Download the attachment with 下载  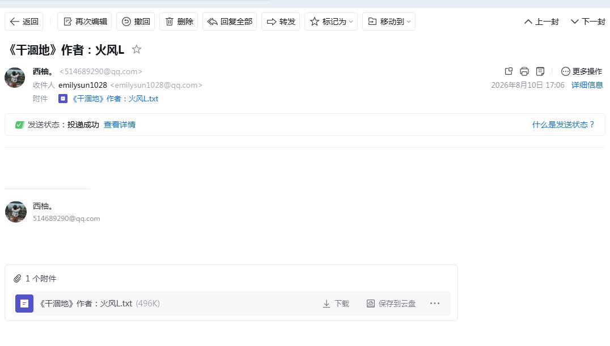click(x=336, y=303)
